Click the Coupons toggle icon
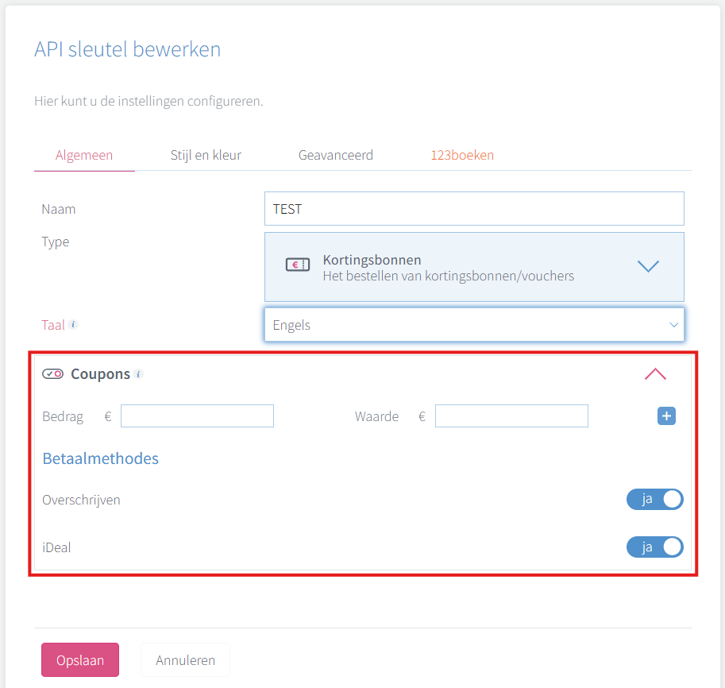This screenshot has height=688, width=725. point(52,373)
